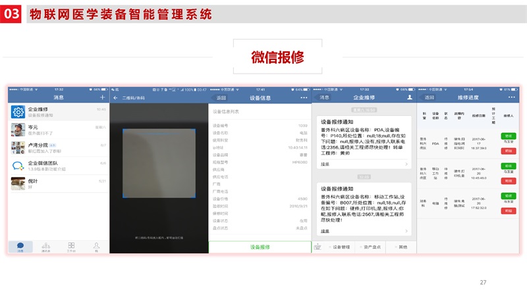
Task: Open the 设备管理 bottom menu
Action: tap(340, 247)
